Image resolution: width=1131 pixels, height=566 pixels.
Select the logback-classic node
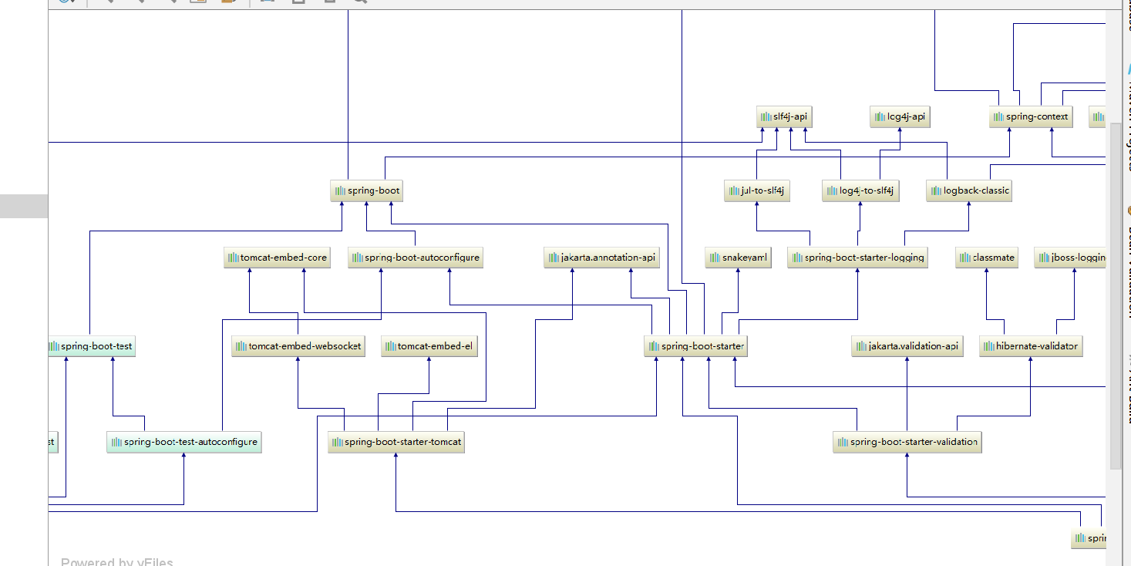tap(968, 190)
